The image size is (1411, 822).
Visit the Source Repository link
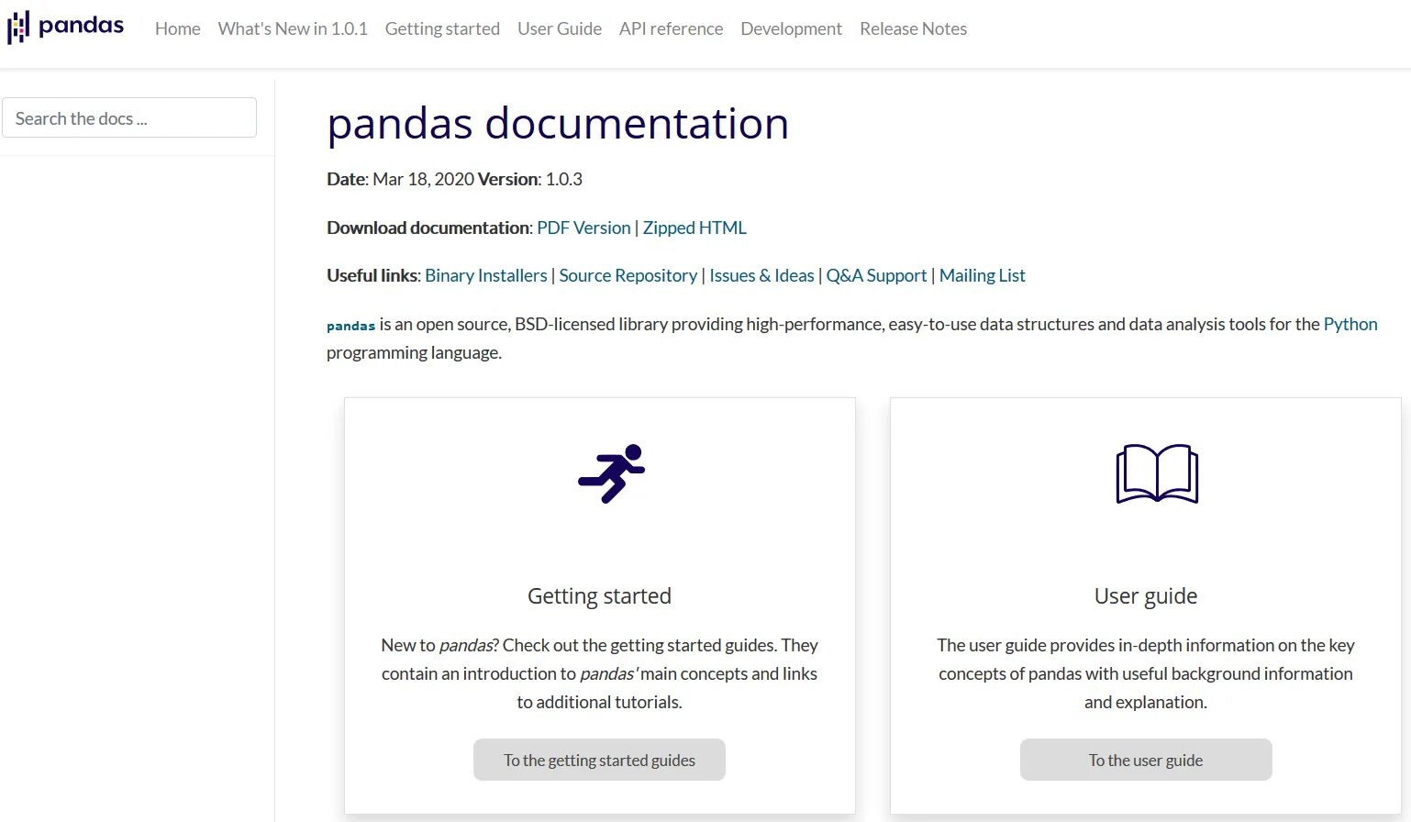point(628,275)
